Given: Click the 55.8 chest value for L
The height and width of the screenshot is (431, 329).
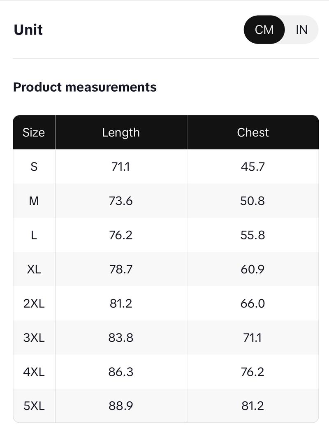Looking at the screenshot, I should click(253, 235).
